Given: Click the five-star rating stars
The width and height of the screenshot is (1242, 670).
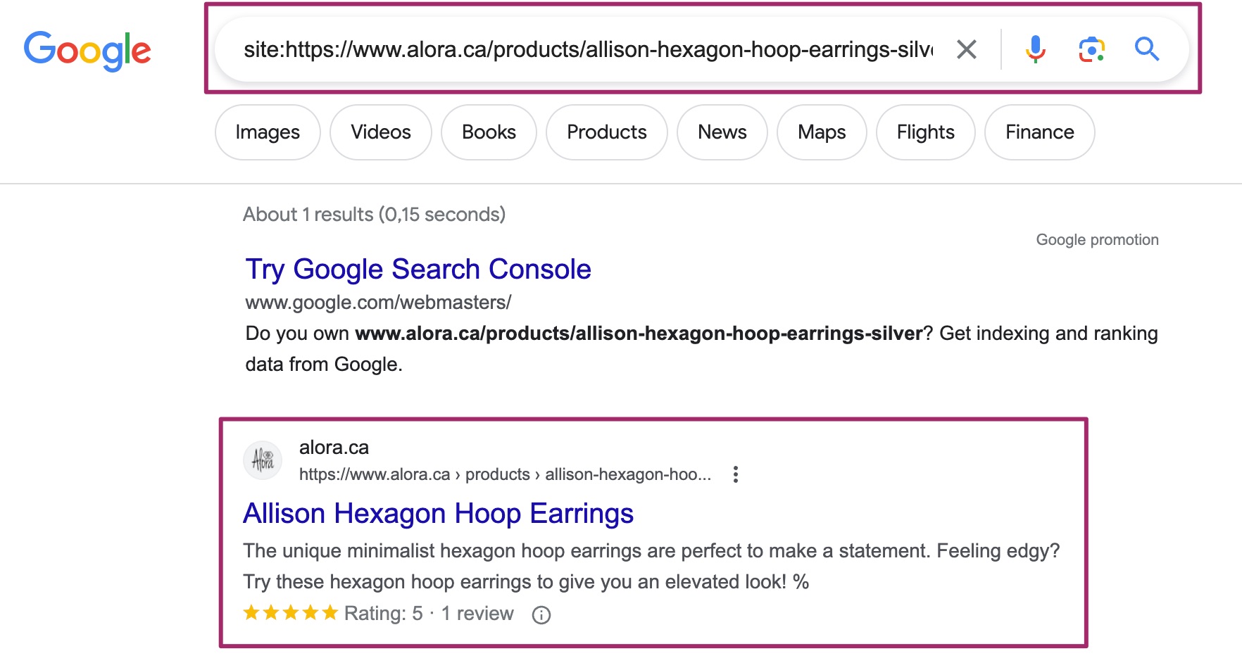Looking at the screenshot, I should pyautogui.click(x=290, y=613).
